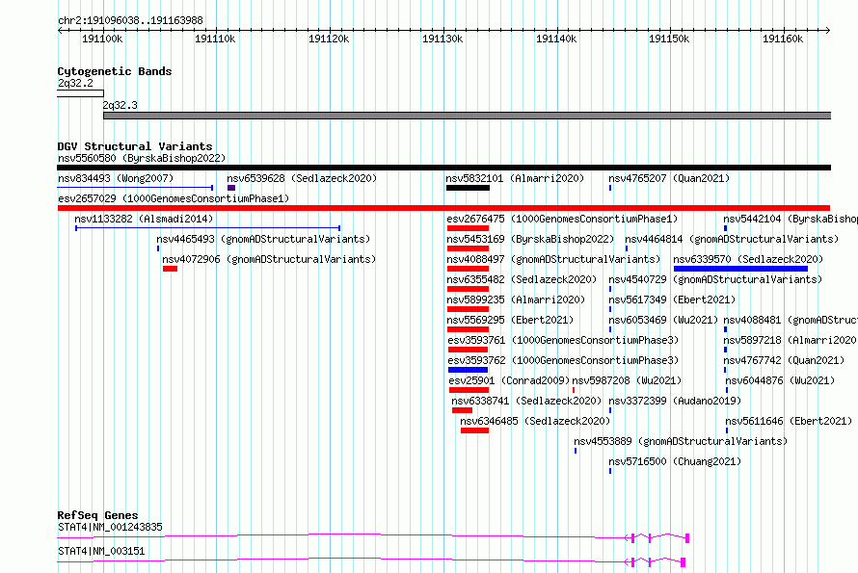This screenshot has width=858, height=573.
Task: Select nsv4540729 gnomAD variant label
Action: [x=715, y=280]
